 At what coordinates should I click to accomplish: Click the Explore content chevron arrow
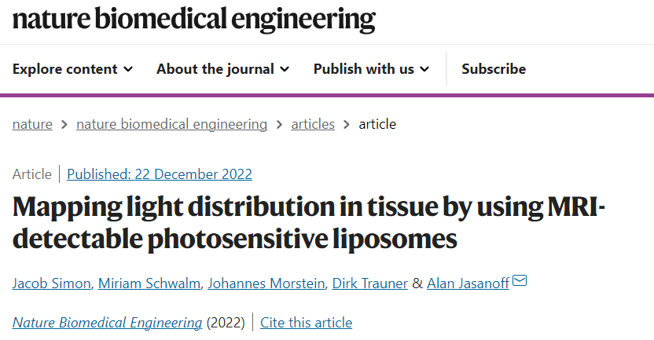129,69
